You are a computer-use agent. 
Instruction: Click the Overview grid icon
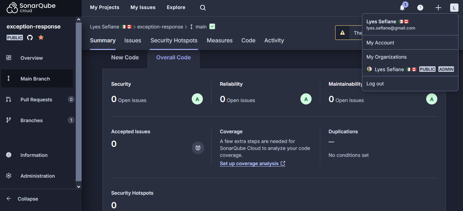pyautogui.click(x=9, y=58)
